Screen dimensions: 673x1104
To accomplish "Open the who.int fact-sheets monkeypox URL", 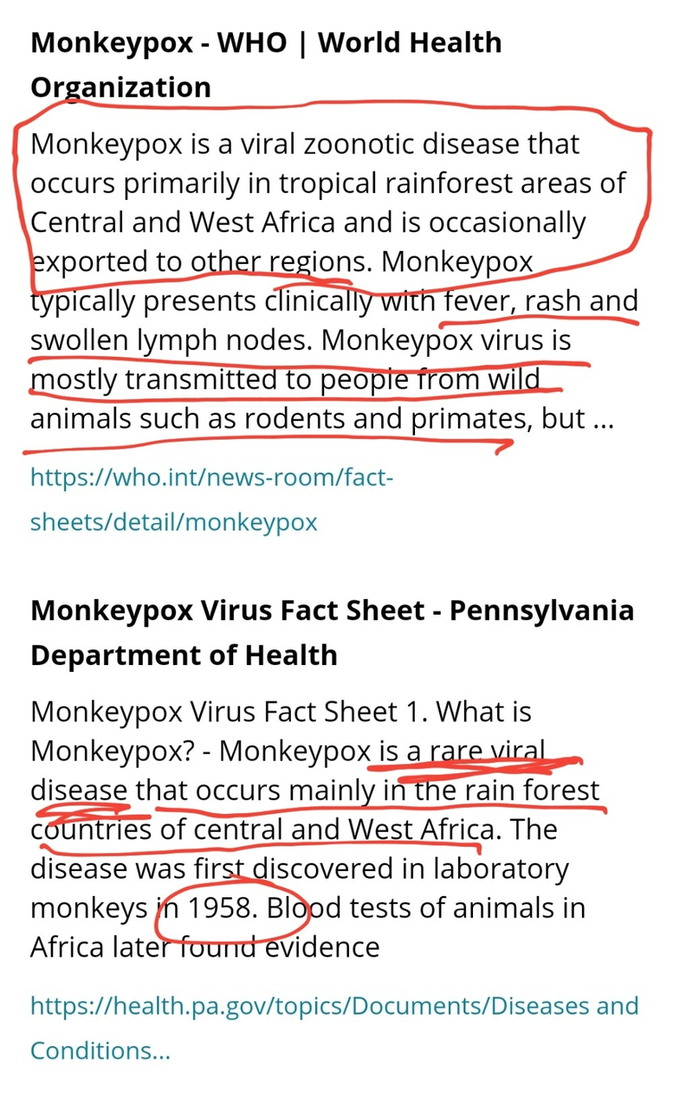I will point(212,500).
